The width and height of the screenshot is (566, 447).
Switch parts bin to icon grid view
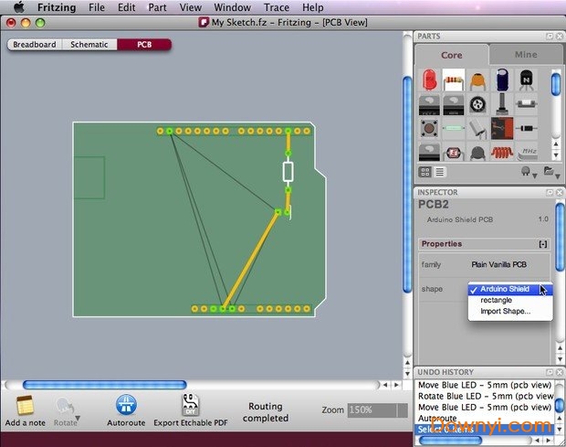425,171
